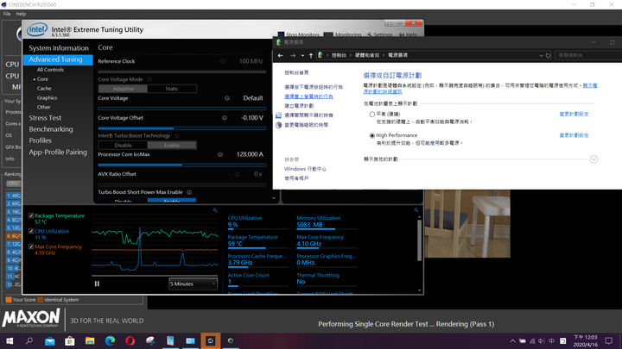Screen dimensions: 622x349
Task: Launch Opera browser from the taskbar
Action: 130,340
